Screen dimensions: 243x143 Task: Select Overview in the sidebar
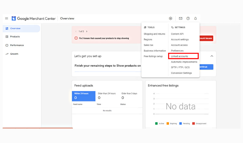[x=21, y=29]
